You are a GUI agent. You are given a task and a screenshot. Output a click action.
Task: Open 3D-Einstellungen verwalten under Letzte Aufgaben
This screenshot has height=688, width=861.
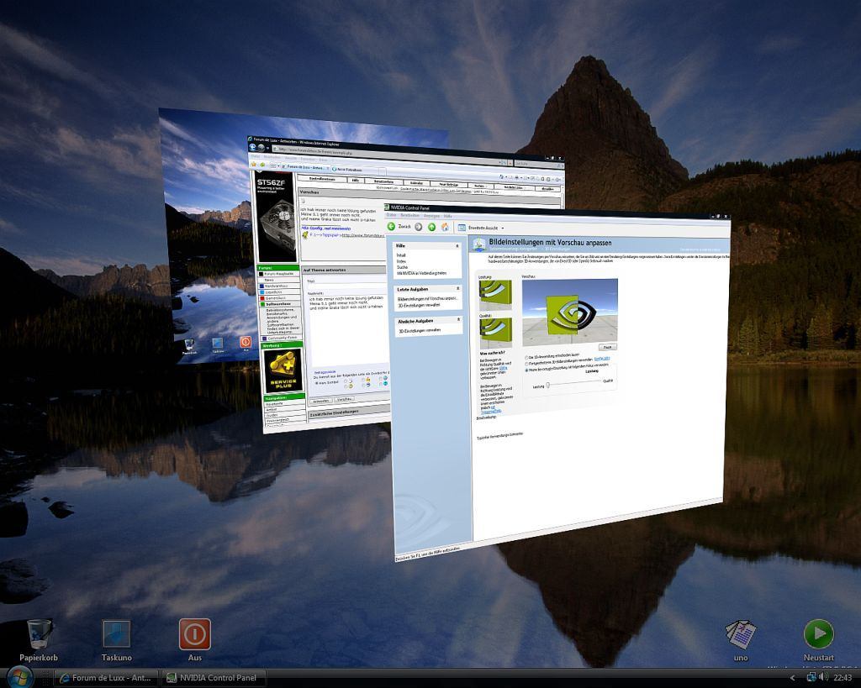coord(419,305)
